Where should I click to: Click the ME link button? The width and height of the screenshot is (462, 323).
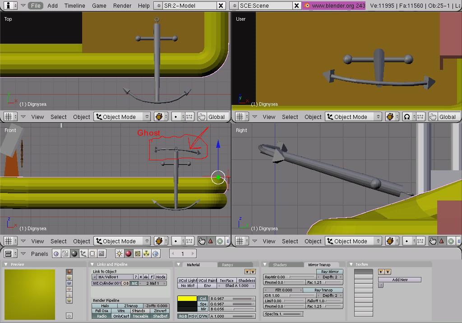click(x=134, y=283)
